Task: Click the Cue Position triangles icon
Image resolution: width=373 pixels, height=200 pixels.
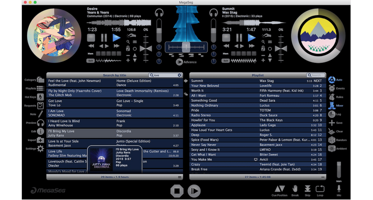Action: [280, 188]
